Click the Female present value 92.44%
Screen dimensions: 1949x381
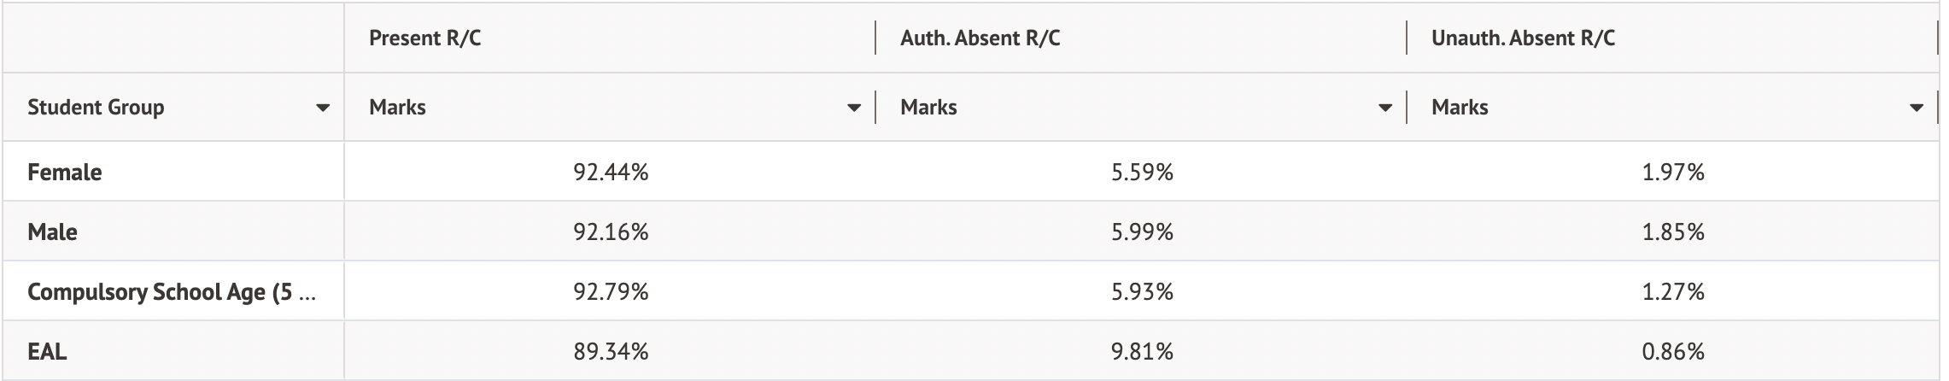pos(611,173)
